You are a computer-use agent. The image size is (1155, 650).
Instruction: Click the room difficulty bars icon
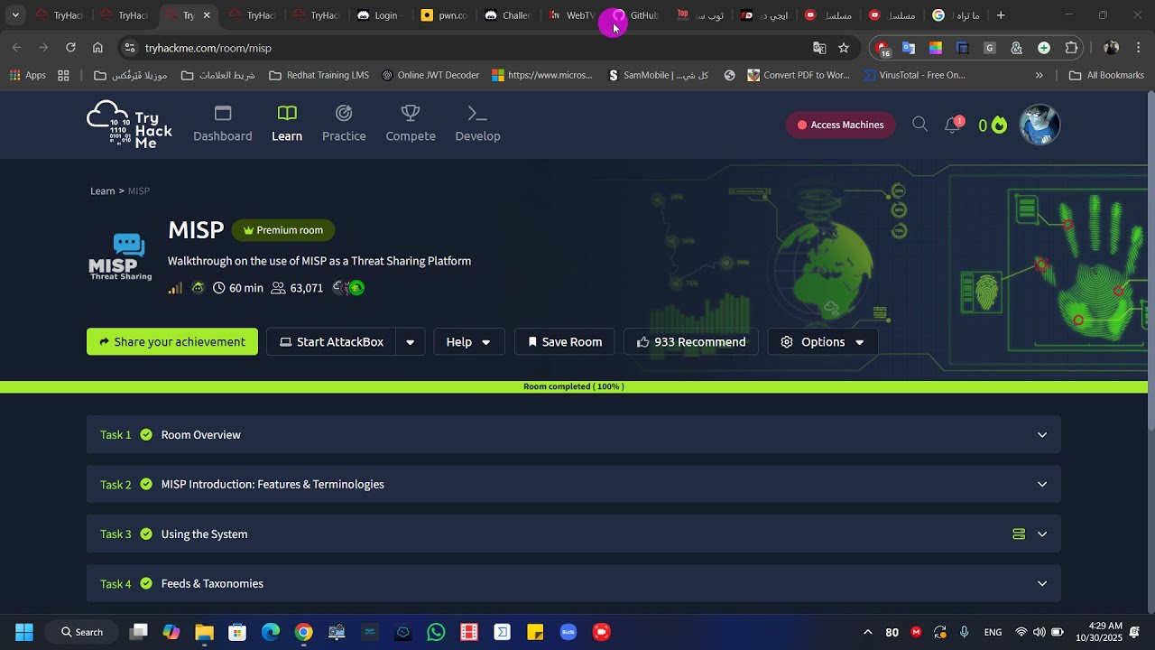click(175, 288)
